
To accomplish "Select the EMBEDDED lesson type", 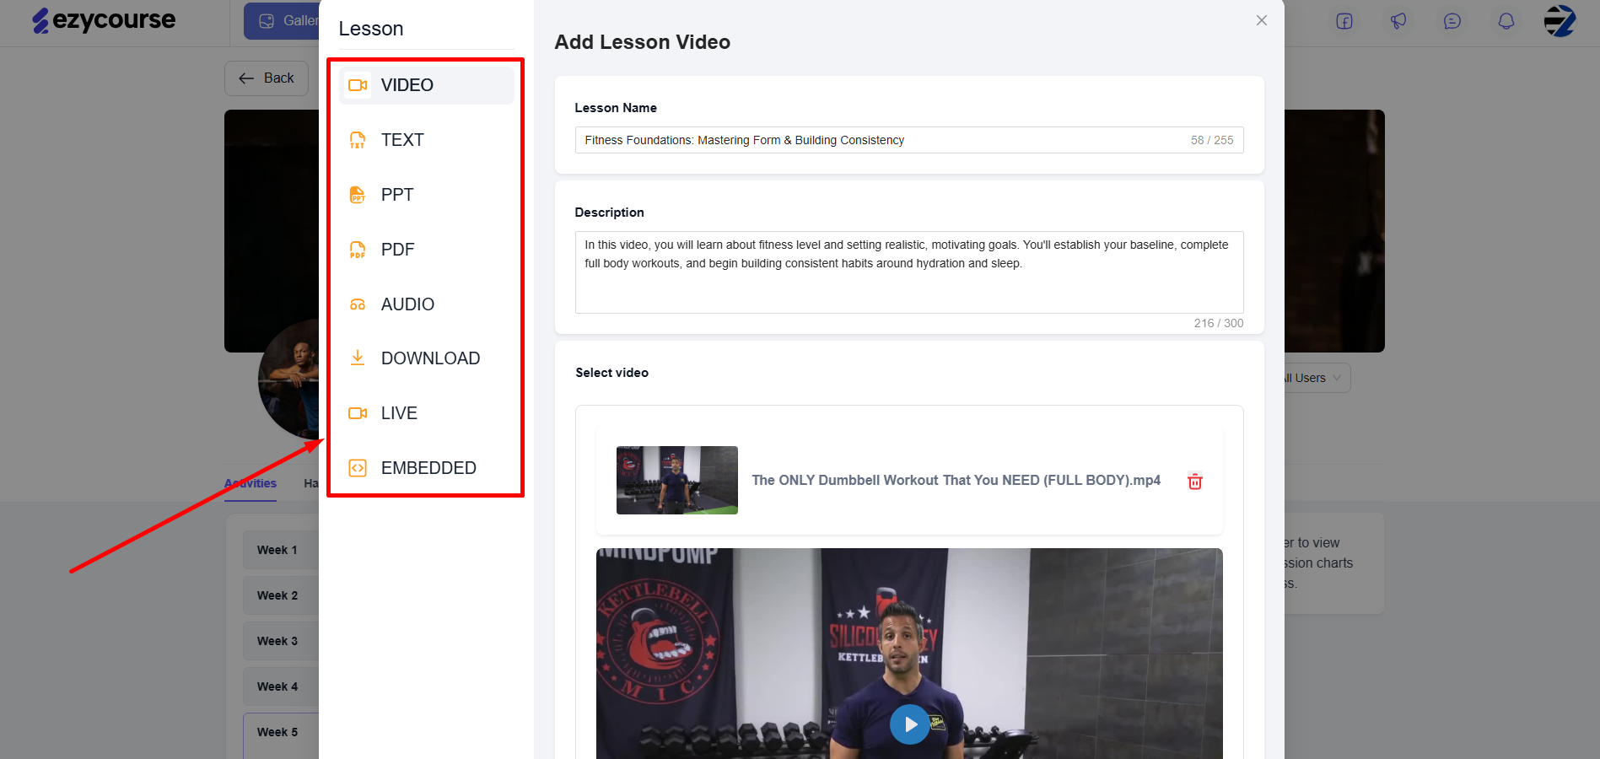I will (x=426, y=468).
